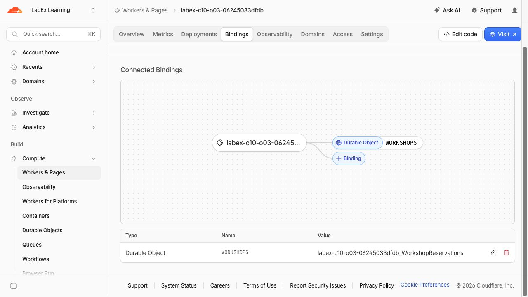This screenshot has height=297, width=528.
Task: Click the Domains globe icon in sidebar
Action: 14,82
